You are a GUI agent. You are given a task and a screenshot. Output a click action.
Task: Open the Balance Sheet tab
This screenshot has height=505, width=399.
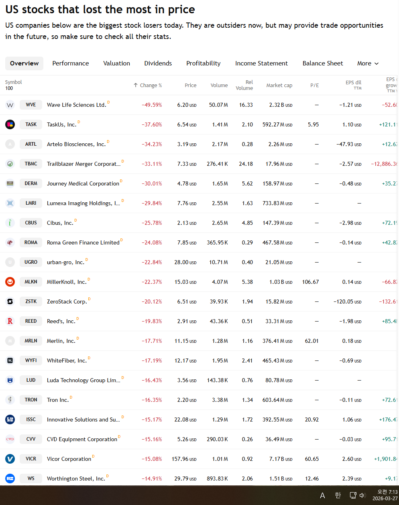point(323,63)
